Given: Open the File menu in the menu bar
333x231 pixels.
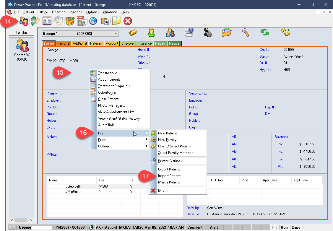Looking at the screenshot, I should click(16, 12).
